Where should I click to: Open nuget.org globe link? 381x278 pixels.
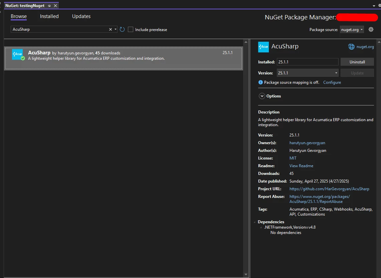[361, 47]
